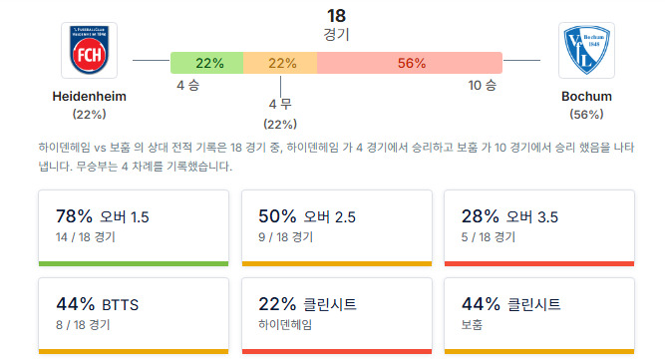This screenshot has width=665, height=363.
Task: Open the Bochum team name link
Action: pyautogui.click(x=586, y=97)
